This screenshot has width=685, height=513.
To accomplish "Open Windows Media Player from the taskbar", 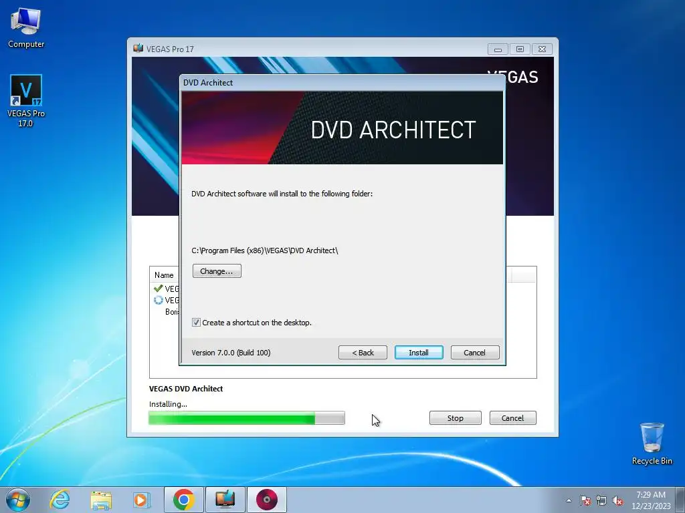I will 142,500.
